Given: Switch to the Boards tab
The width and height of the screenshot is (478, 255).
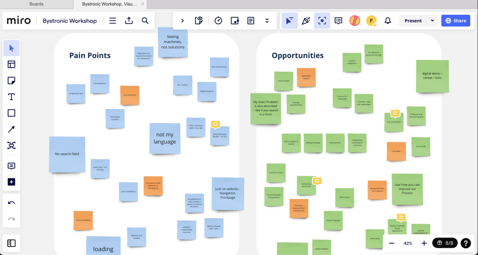Looking at the screenshot, I should [36, 4].
